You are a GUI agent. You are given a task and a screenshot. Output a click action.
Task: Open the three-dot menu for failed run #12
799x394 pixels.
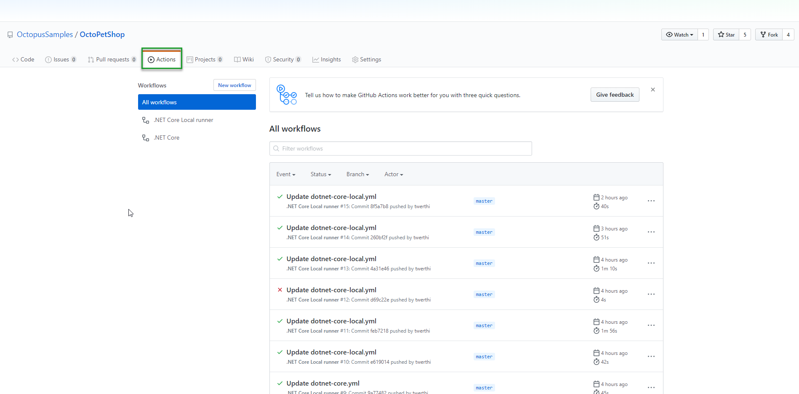[651, 294]
